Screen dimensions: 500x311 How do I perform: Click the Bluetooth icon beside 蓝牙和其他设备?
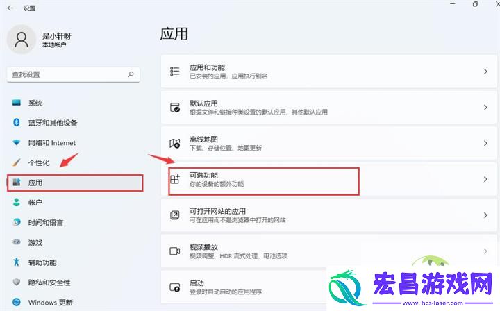(16, 122)
